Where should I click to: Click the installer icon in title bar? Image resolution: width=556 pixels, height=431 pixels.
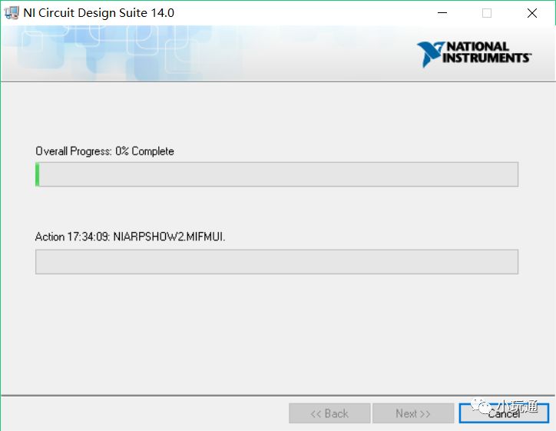(11, 13)
